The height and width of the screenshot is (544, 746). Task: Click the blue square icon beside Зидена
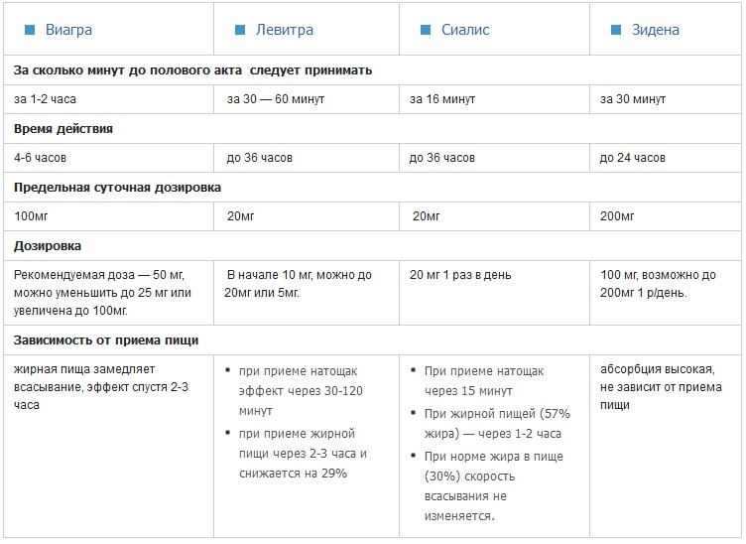pos(616,30)
